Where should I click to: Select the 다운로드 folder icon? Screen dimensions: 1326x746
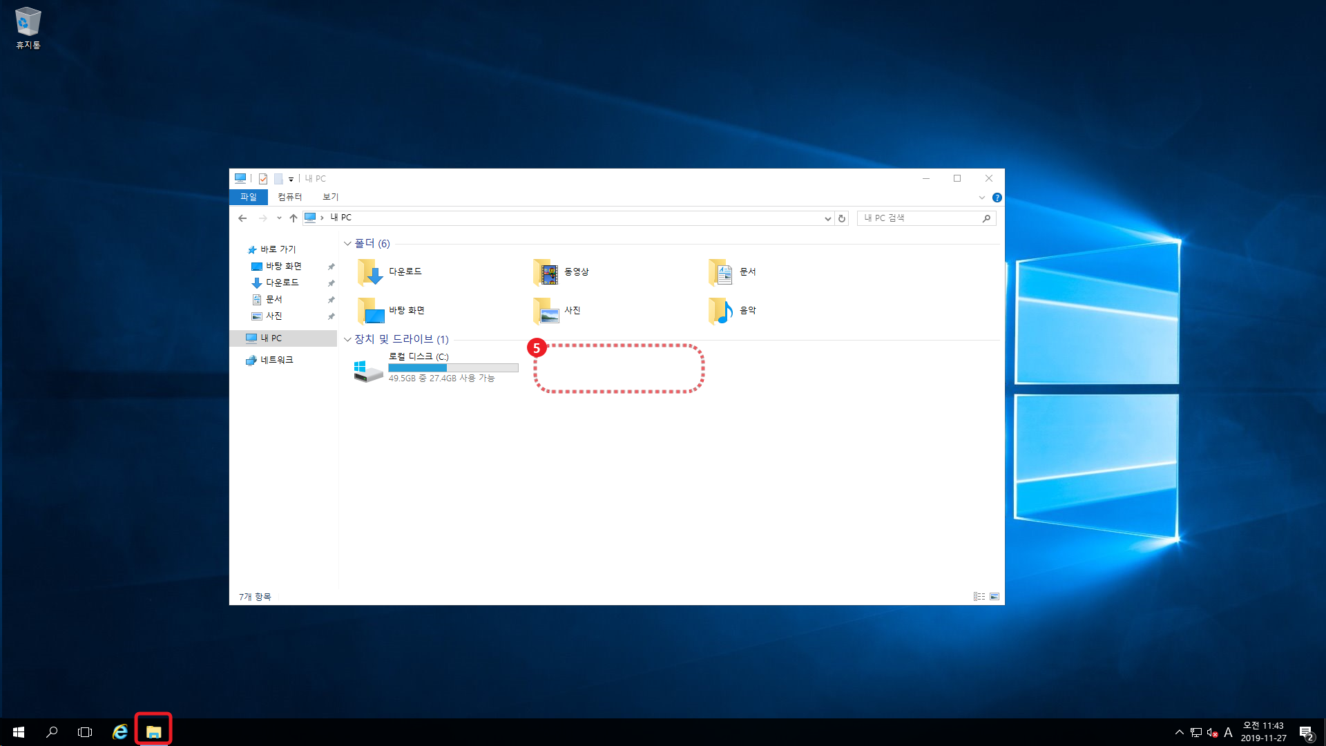pos(370,272)
